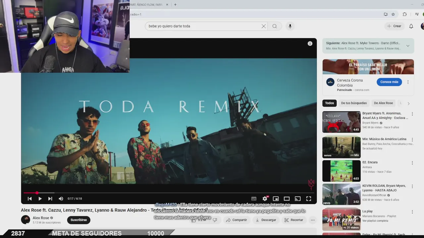Open the Bryant Myers channel name
This screenshot has height=238, width=424.
pos(370,123)
